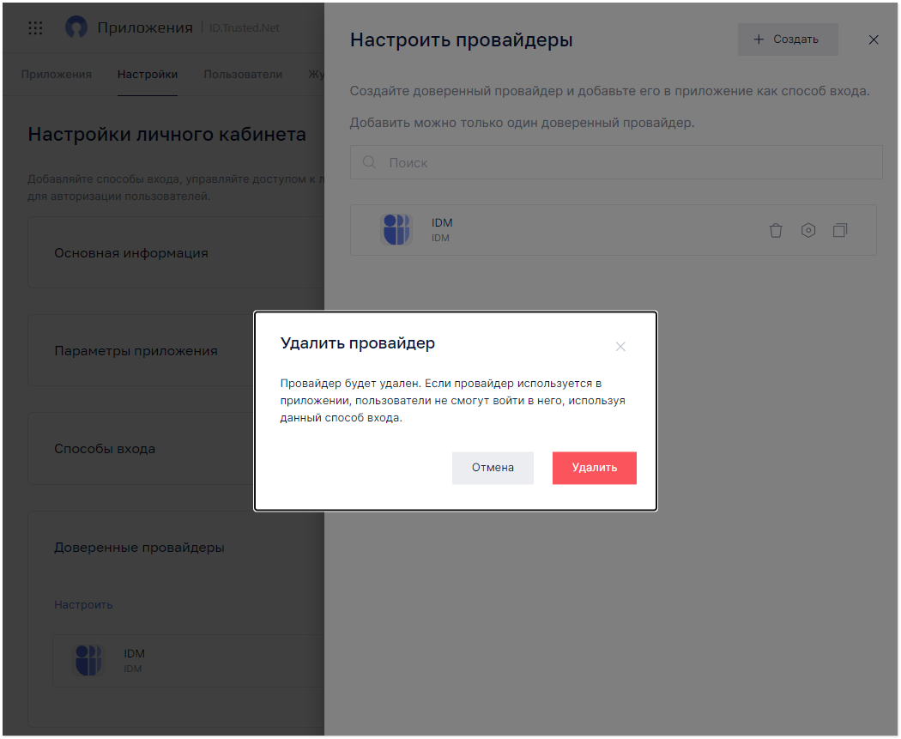Click the search magnifier icon
This screenshot has width=901, height=739.
370,162
